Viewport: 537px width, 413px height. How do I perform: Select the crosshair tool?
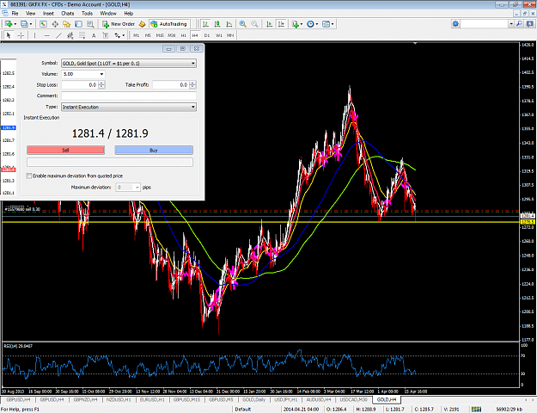[x=21, y=35]
